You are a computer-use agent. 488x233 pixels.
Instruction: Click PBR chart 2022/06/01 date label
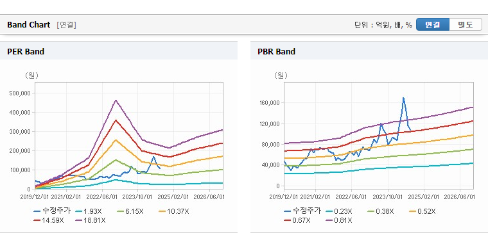point(351,197)
